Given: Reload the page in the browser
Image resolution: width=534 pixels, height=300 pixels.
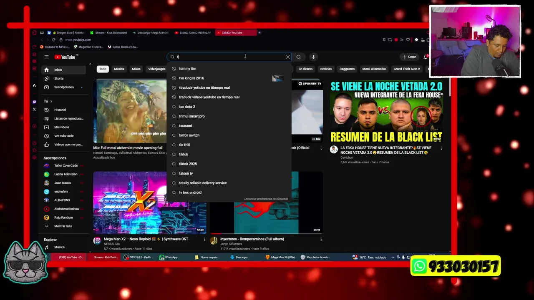Looking at the screenshot, I should (53, 40).
